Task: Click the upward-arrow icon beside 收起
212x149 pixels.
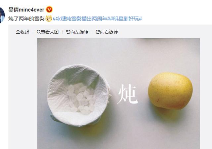Action: tap(18, 32)
